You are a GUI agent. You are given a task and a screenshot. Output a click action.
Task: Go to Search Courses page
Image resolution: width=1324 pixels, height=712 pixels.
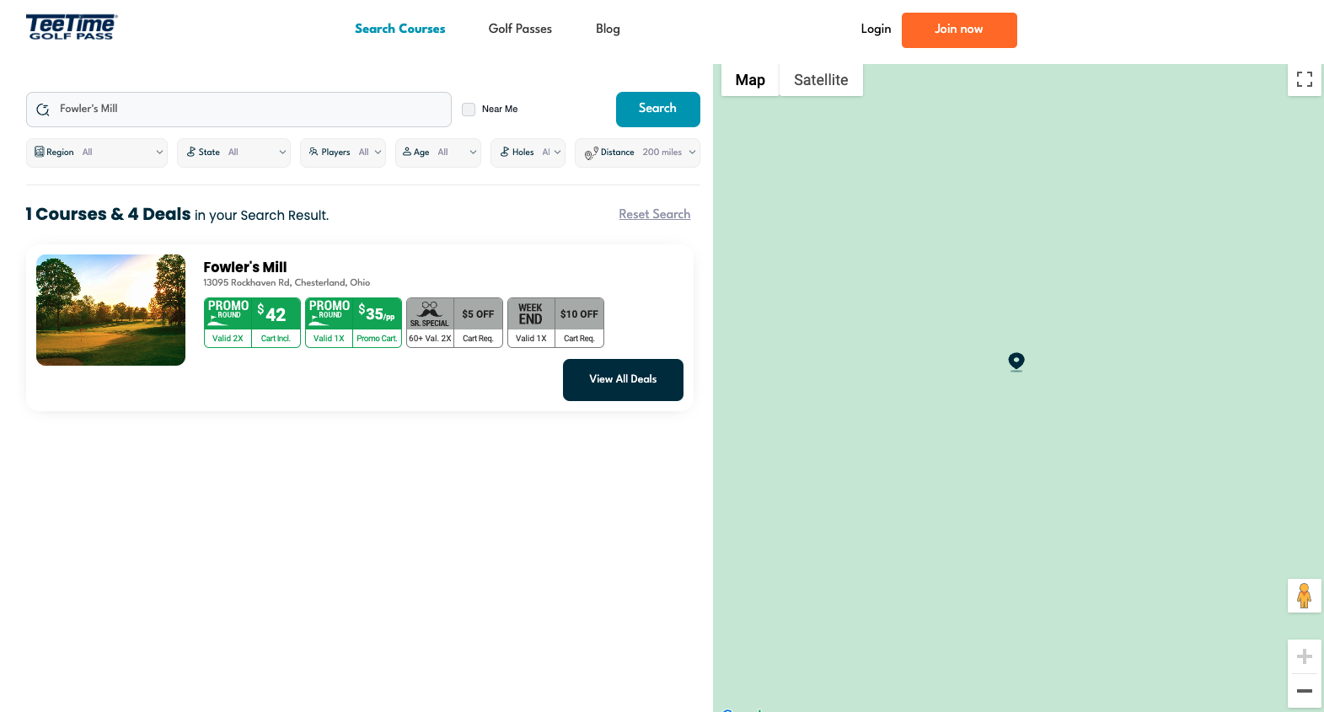[x=399, y=29]
